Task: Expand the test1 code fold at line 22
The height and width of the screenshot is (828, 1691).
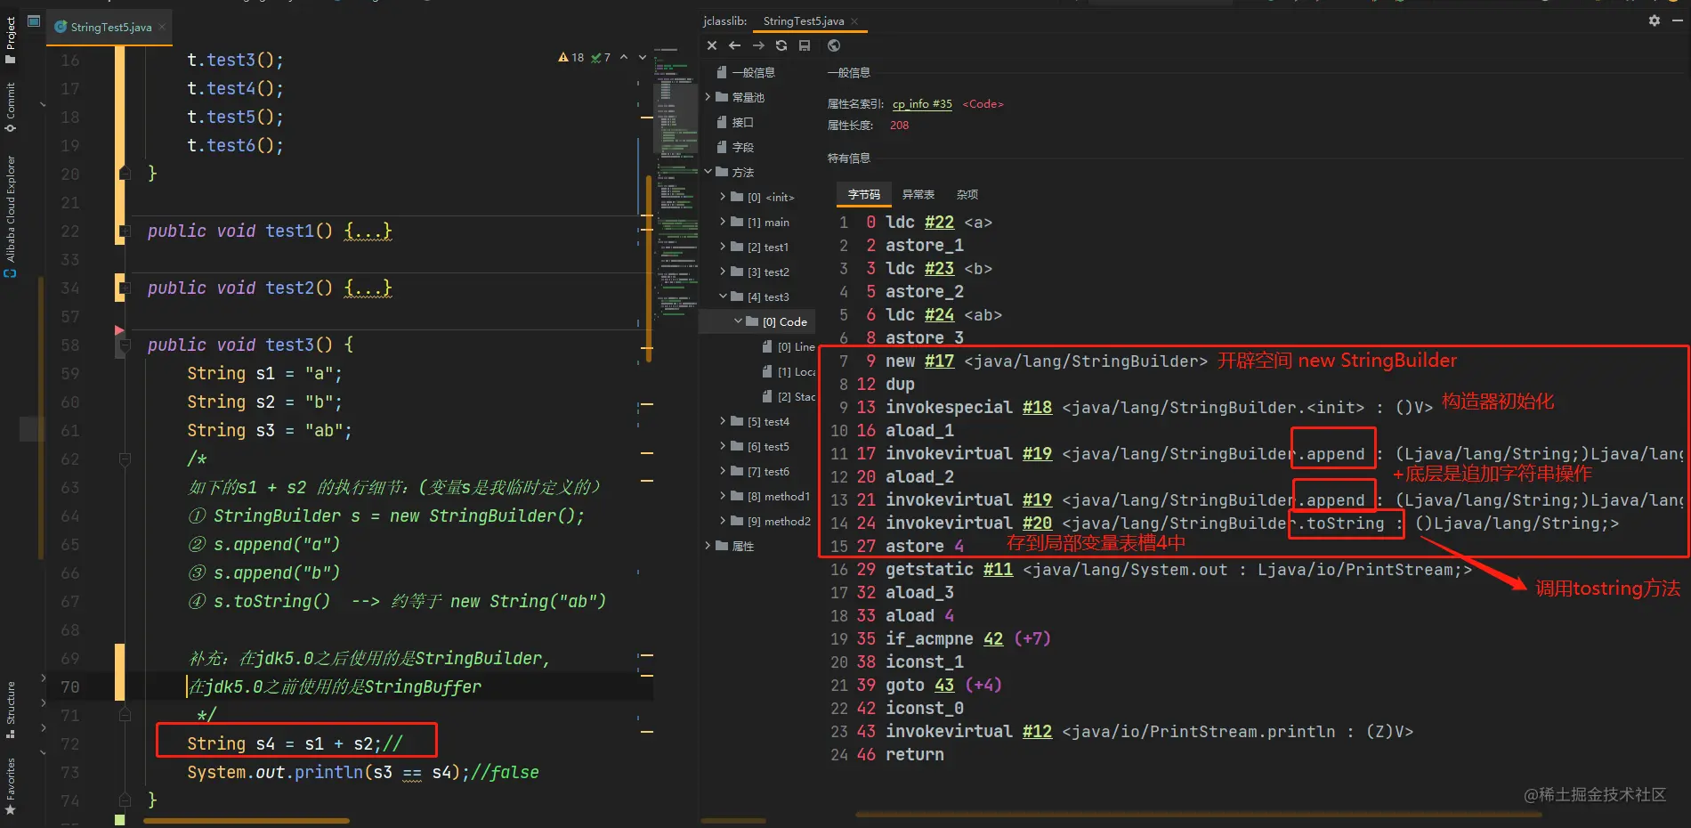Action: pyautogui.click(x=125, y=231)
